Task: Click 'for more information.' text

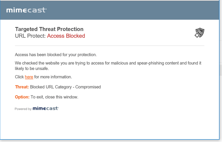Action: click(53, 77)
